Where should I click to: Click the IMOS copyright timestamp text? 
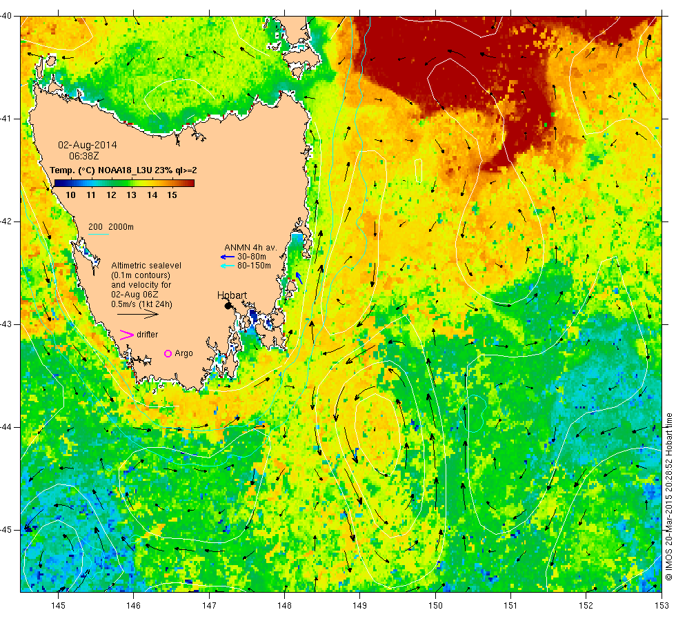668,497
